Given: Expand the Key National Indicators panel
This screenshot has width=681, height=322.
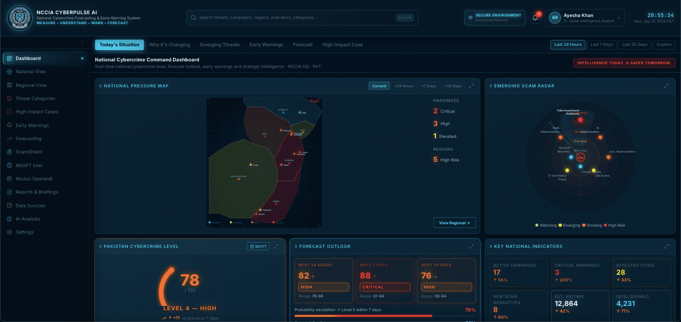Looking at the screenshot, I should click(666, 246).
